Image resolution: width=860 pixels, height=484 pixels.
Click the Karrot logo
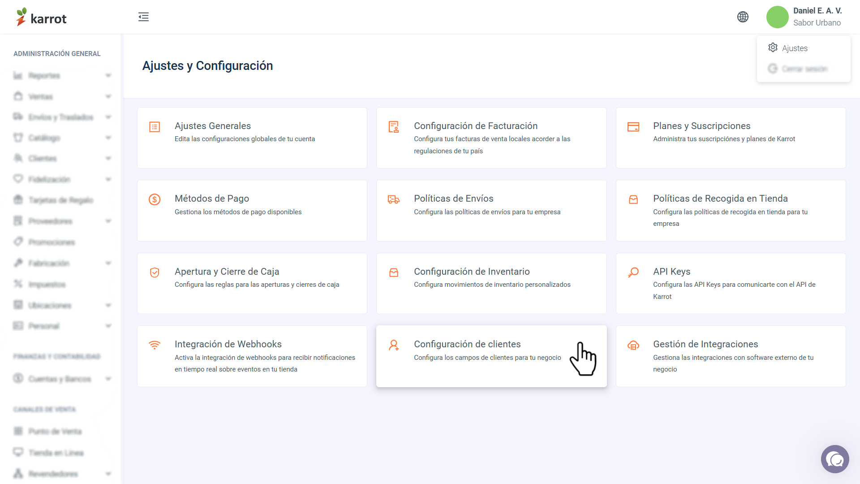41,17
